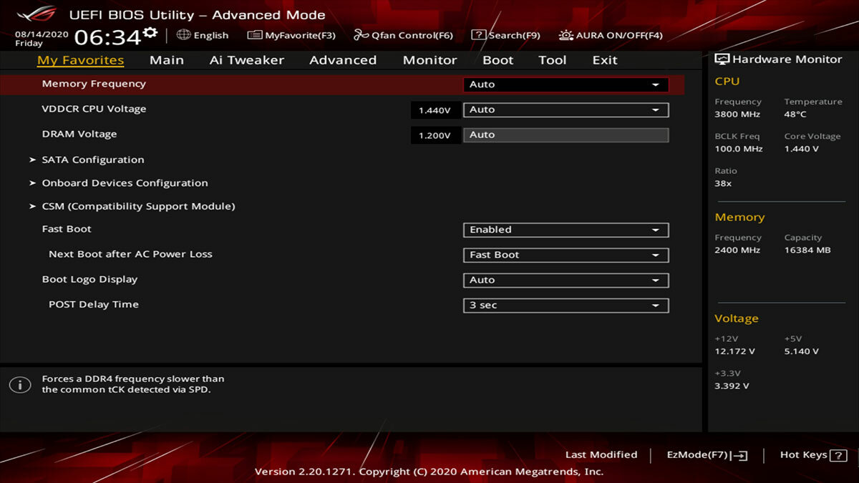This screenshot has width=859, height=483.
Task: Click the CPU heading in Hardware Monitor
Action: coord(727,82)
